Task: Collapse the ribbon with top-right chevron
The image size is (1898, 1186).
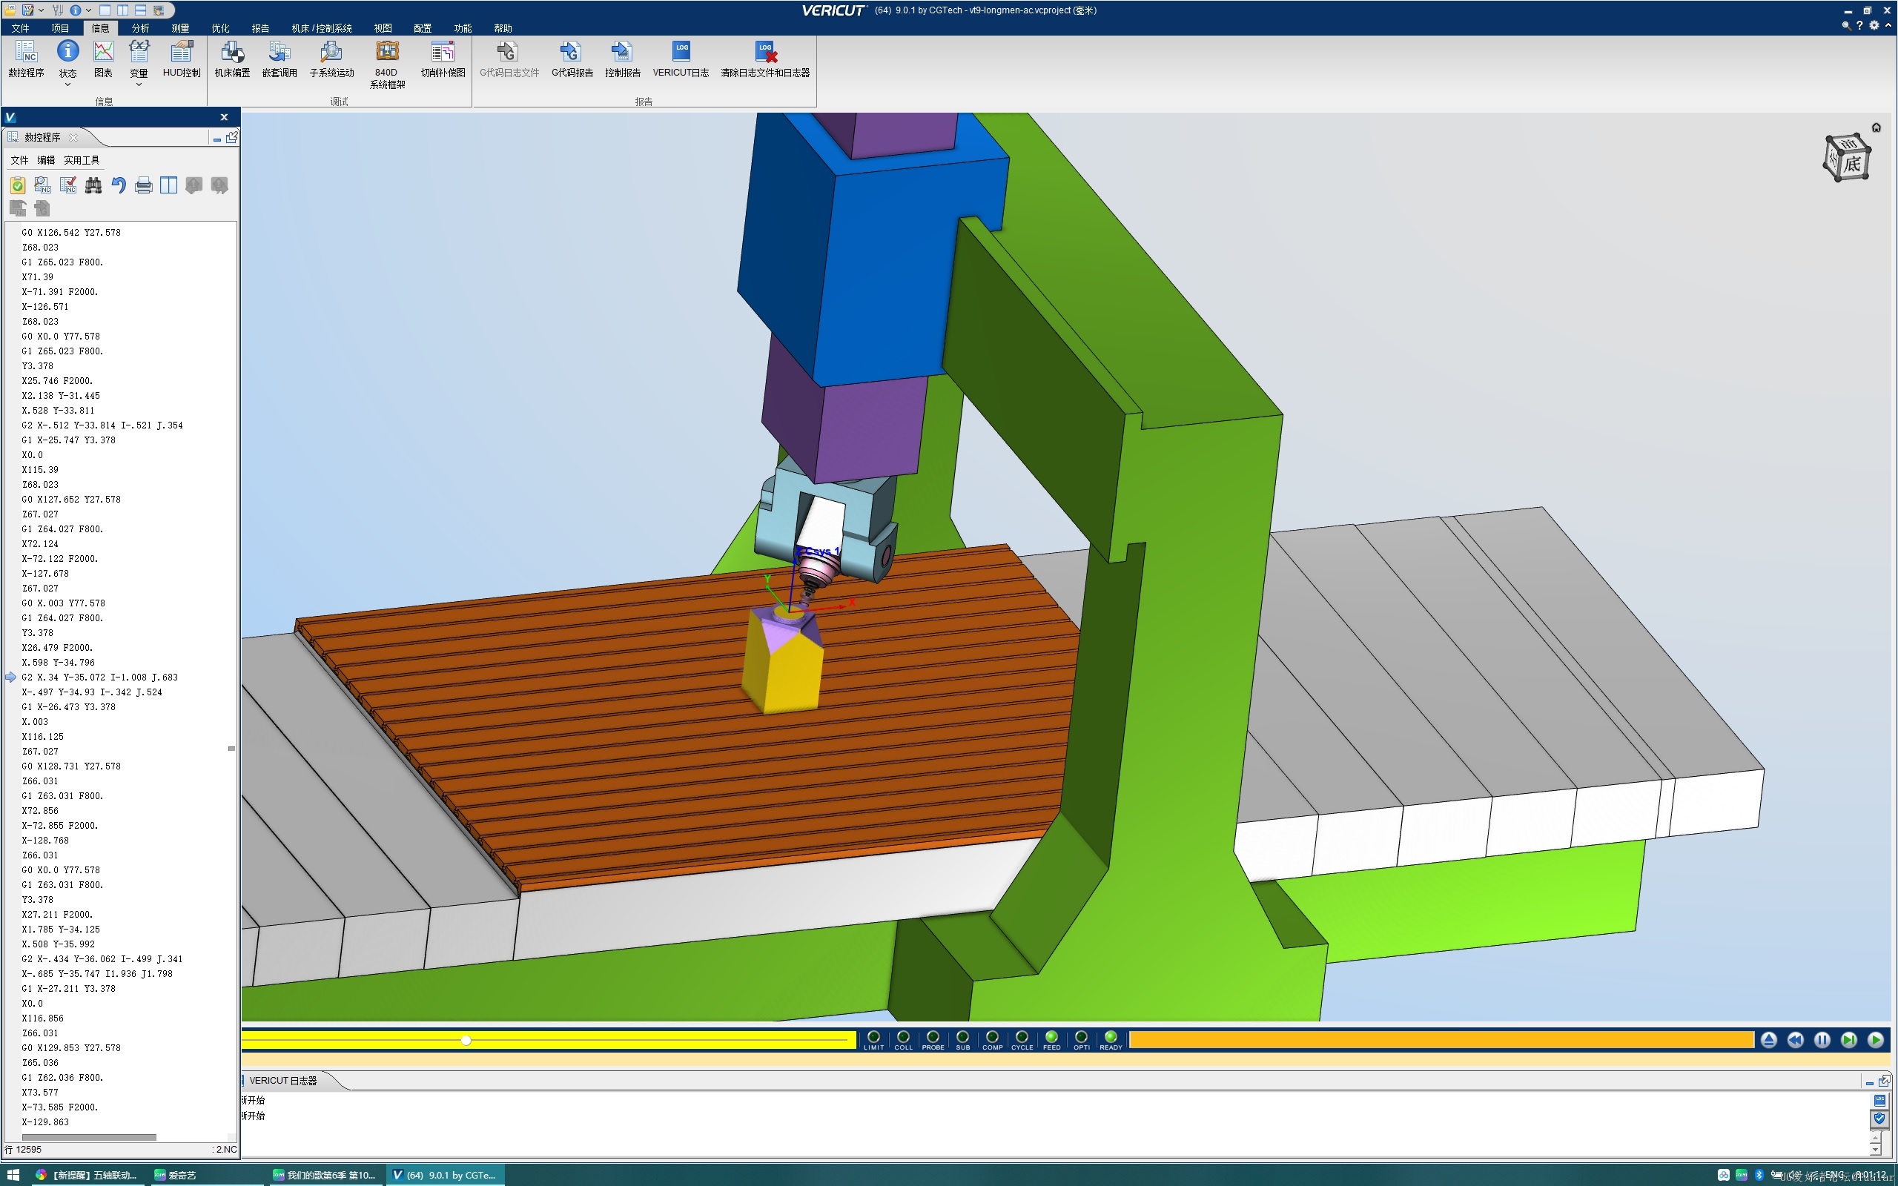Action: coord(1888,25)
